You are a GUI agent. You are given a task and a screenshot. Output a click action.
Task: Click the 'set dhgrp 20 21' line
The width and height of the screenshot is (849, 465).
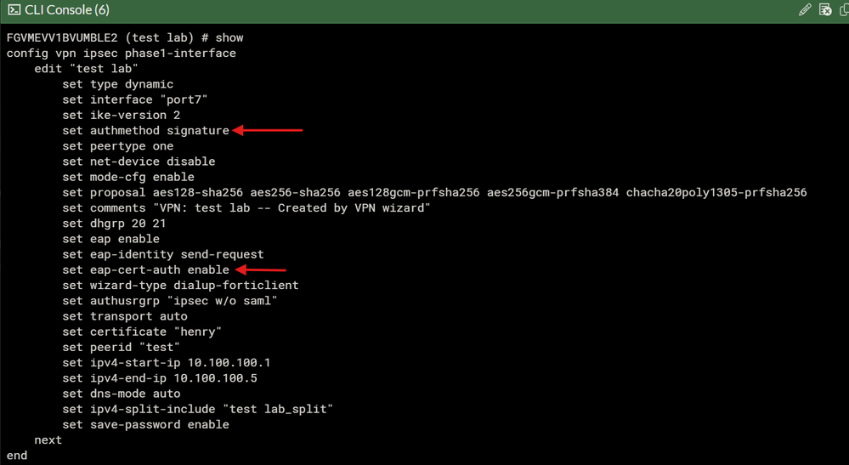click(x=114, y=224)
